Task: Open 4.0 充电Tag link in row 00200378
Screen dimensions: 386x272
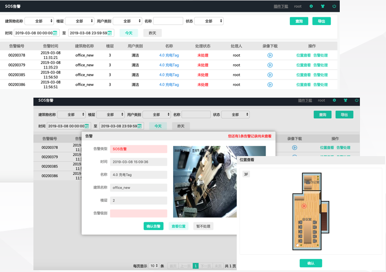Action: [x=169, y=55]
